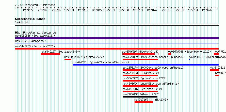Select the thin blue nsv832016 variant line
Screen dimensions: 226x112
pos(117,43)
